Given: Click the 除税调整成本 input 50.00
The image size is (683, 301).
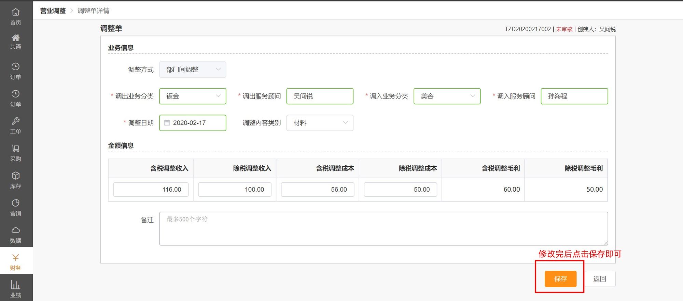Looking at the screenshot, I should pyautogui.click(x=400, y=190).
